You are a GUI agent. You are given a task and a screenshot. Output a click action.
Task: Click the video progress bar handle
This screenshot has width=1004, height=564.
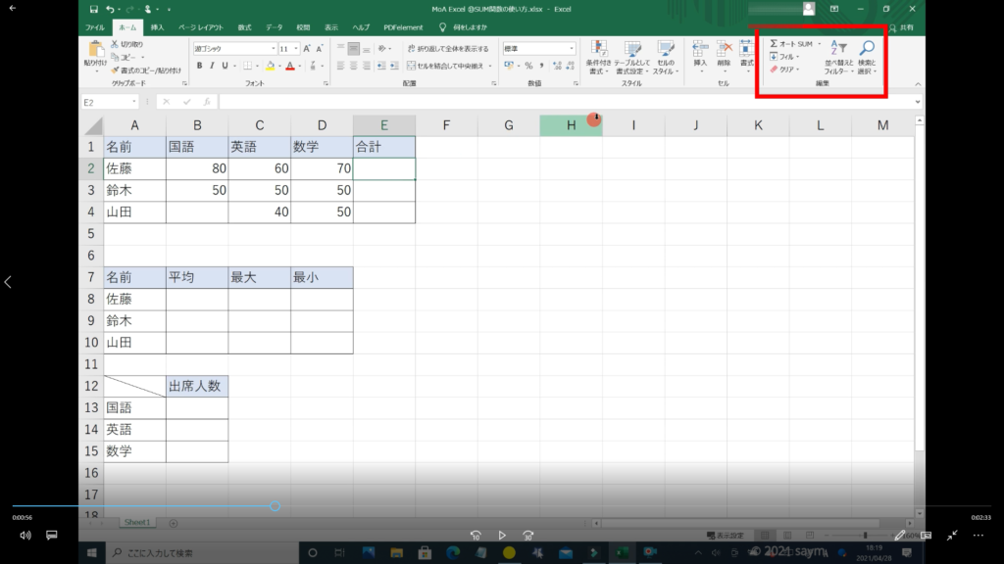click(x=275, y=506)
